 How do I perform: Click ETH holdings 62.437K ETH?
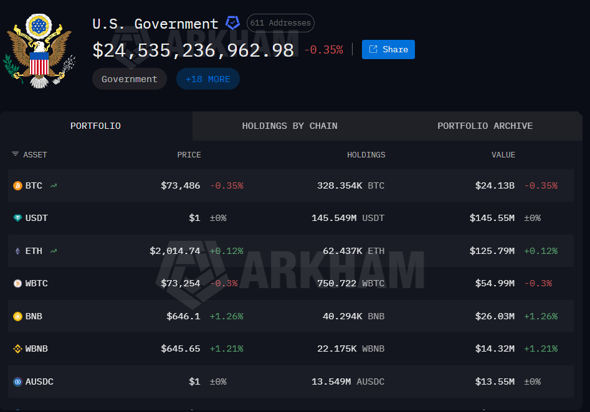354,251
